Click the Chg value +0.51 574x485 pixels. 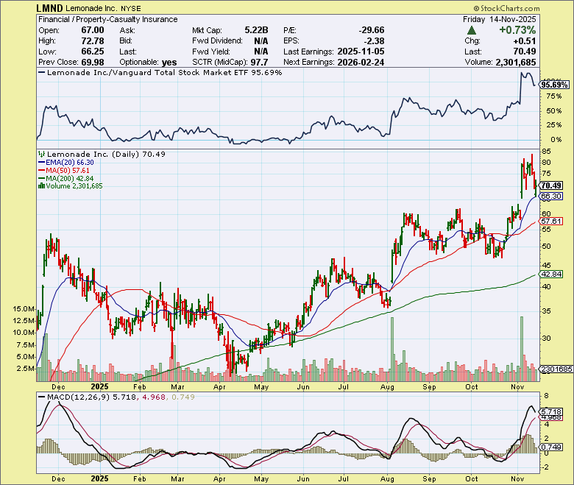click(525, 40)
